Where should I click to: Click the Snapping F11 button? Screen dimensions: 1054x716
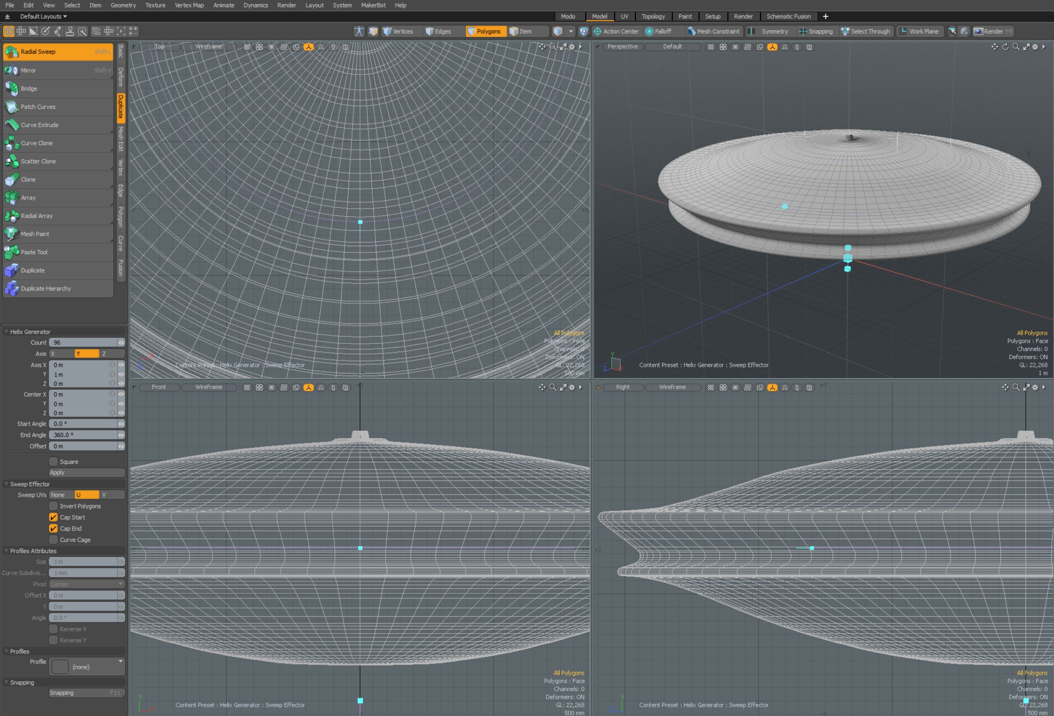[x=86, y=693]
